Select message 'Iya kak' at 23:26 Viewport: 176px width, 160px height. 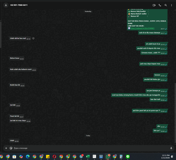tap(15, 105)
